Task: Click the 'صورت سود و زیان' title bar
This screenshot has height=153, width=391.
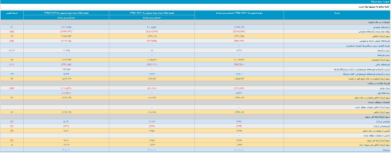Action: [x=195, y=2]
